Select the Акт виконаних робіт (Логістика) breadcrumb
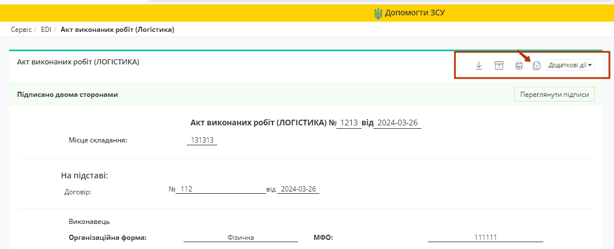 [x=117, y=30]
